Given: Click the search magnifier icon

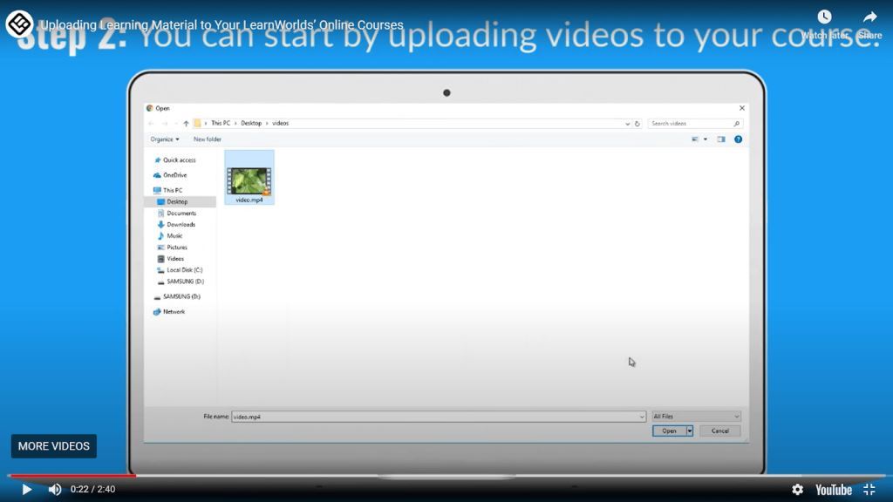Looking at the screenshot, I should pyautogui.click(x=736, y=124).
